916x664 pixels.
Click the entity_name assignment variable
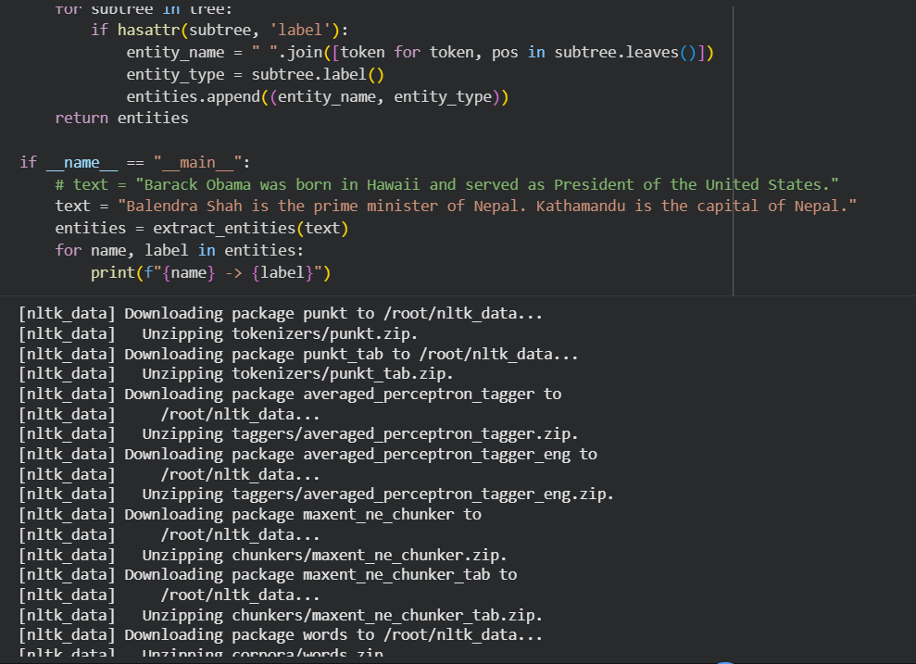(x=175, y=53)
